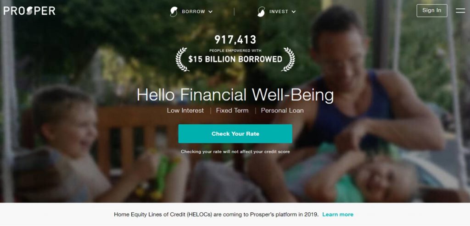
Task: Click the Invest leaf icon
Action: (261, 11)
